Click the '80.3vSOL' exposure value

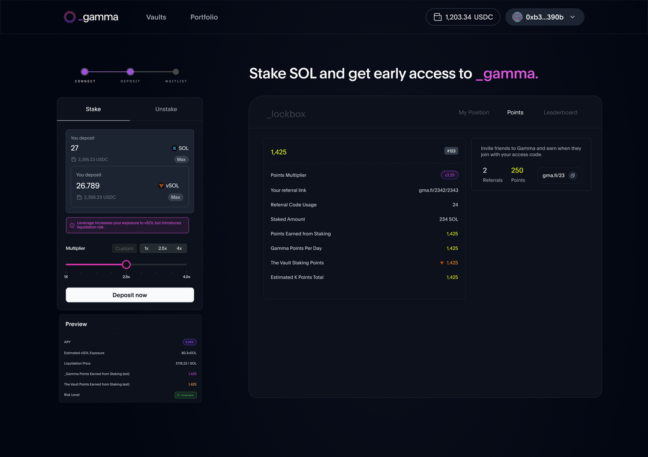click(189, 353)
